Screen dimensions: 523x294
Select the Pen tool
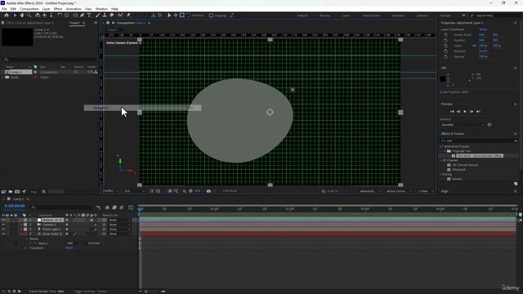point(82,16)
